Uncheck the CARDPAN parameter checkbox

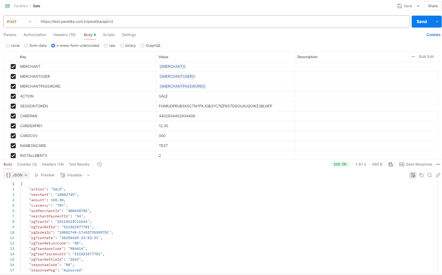pos(13,116)
